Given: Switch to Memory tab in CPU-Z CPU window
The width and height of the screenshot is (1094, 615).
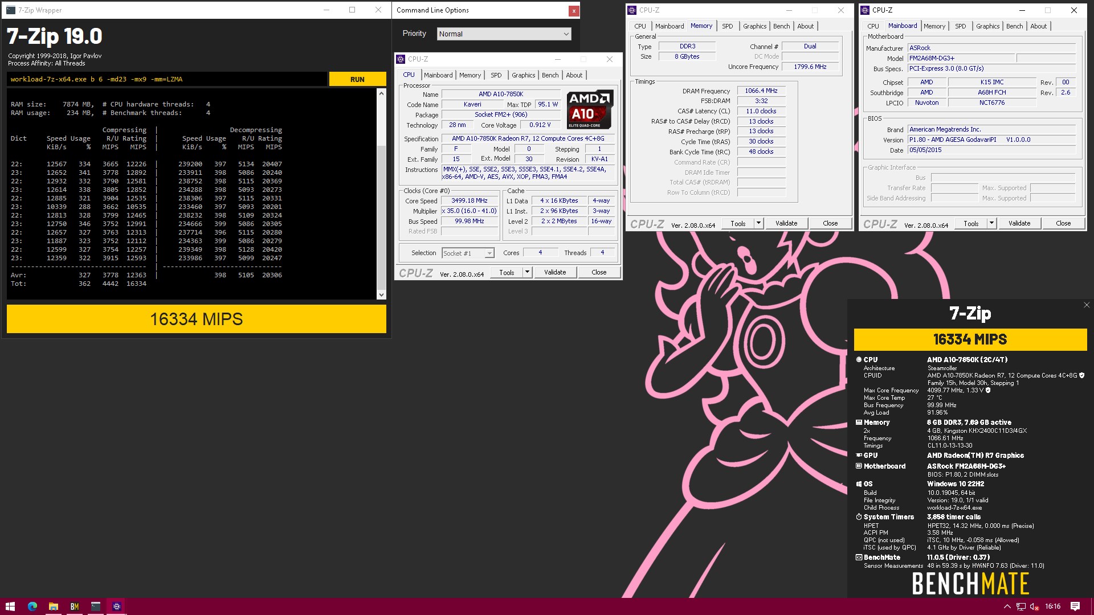Looking at the screenshot, I should pyautogui.click(x=470, y=75).
